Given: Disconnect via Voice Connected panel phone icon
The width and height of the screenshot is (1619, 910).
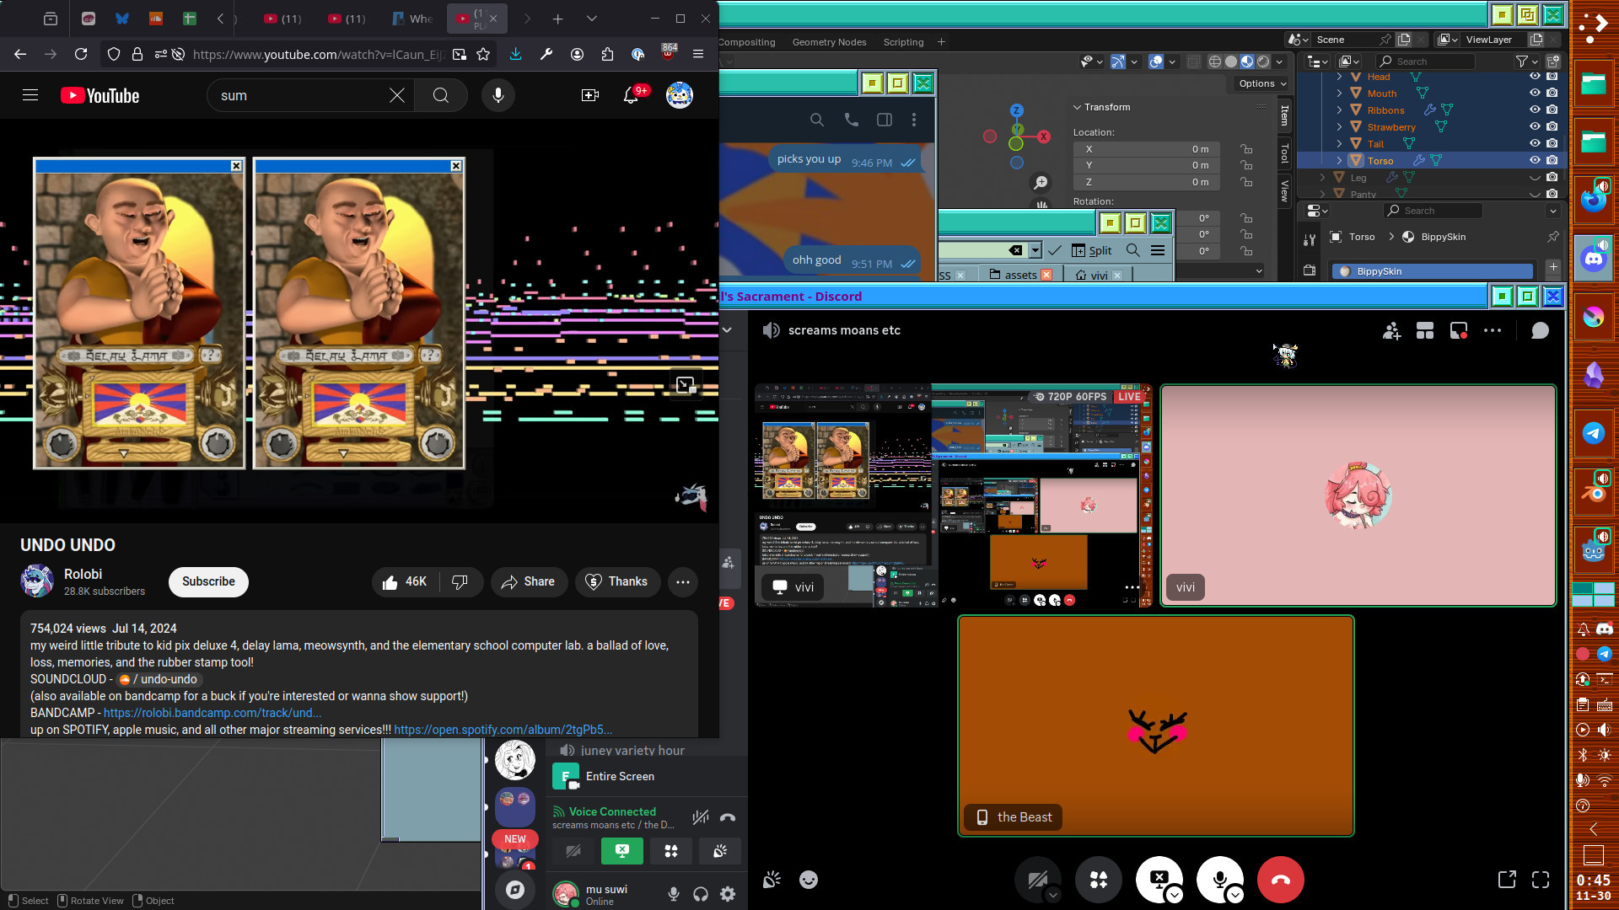Looking at the screenshot, I should point(728,816).
